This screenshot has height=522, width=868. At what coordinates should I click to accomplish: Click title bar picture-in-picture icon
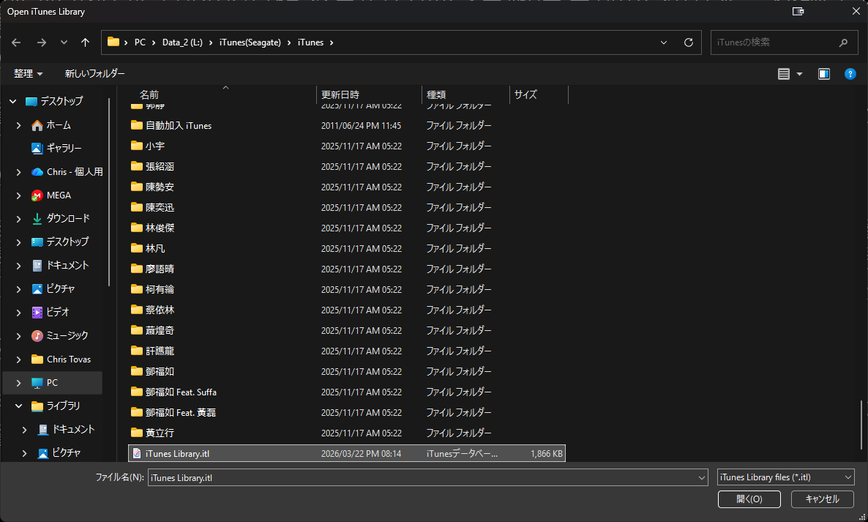798,11
